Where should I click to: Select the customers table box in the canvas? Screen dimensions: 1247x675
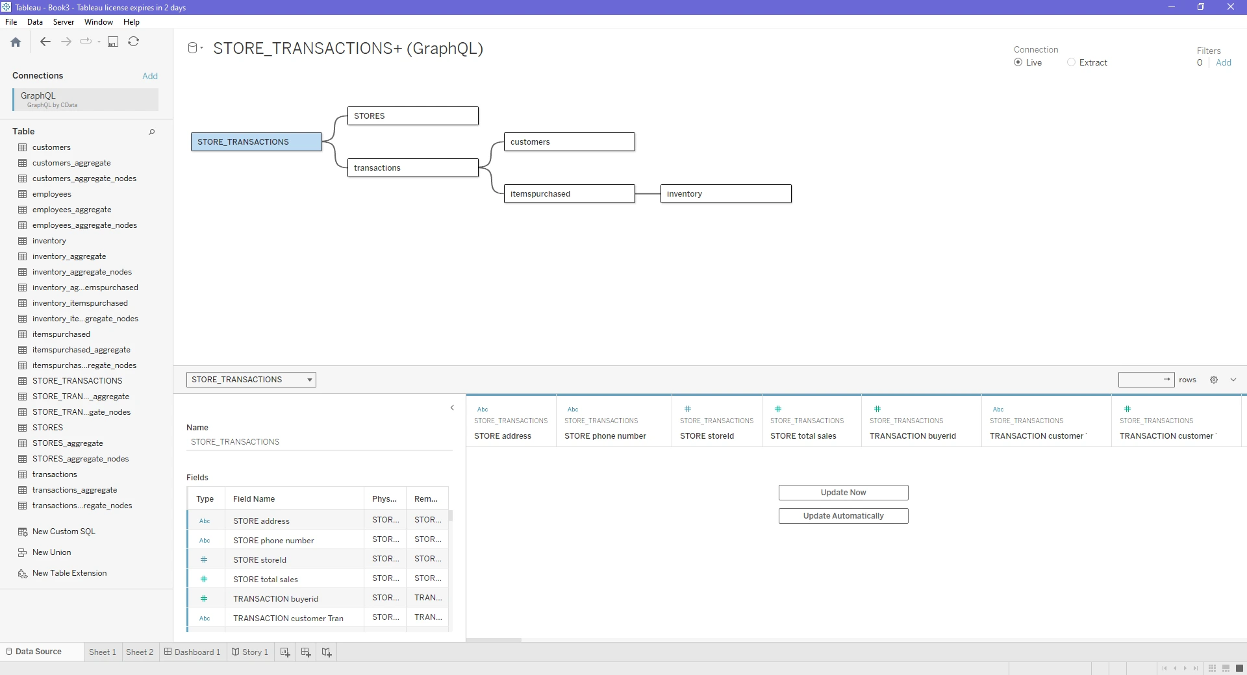tap(570, 142)
